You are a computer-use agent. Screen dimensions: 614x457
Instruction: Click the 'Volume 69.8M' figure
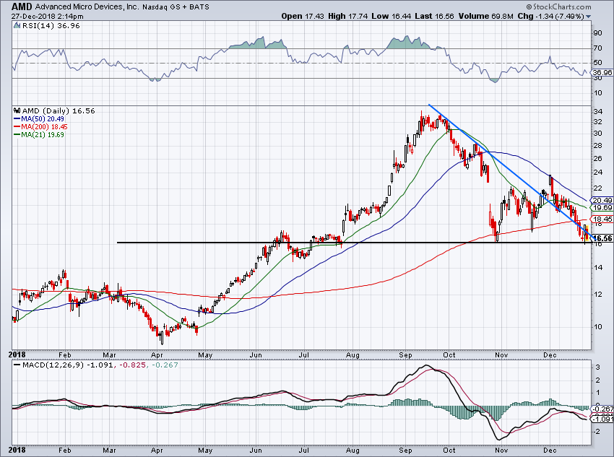point(485,16)
